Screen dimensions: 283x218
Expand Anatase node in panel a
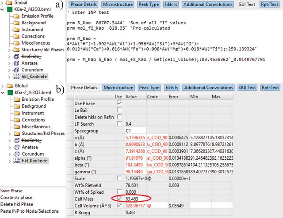click(x=9, y=63)
